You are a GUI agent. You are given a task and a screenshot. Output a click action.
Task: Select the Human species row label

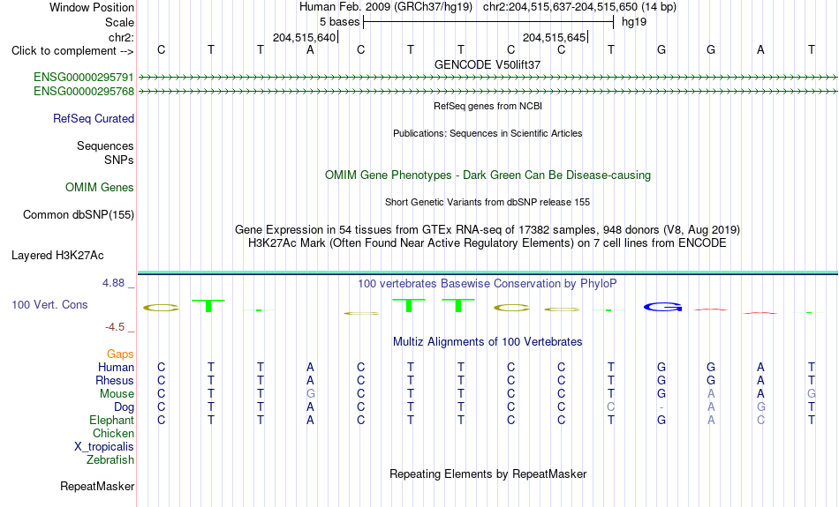point(116,368)
